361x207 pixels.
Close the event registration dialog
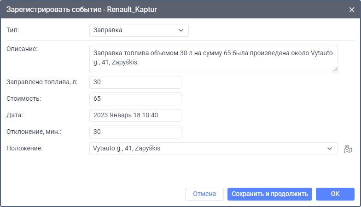coord(352,9)
